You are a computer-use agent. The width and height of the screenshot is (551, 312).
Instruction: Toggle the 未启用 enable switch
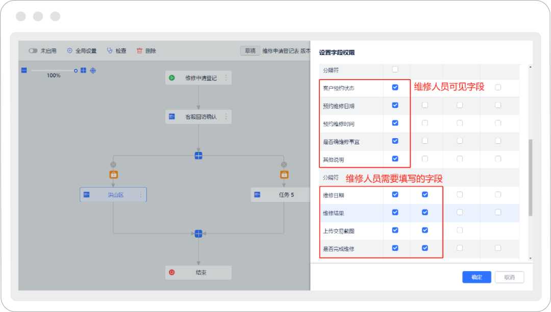33,51
